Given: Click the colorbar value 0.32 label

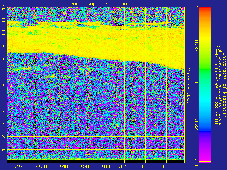Looking at the screenshot, I should click(196, 46).
